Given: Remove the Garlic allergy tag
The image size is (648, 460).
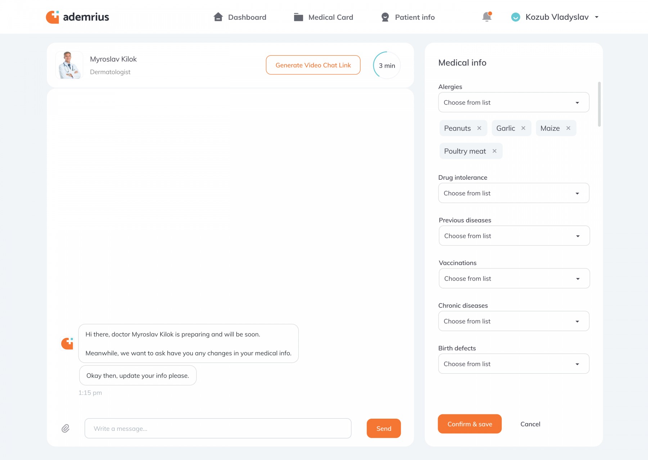Looking at the screenshot, I should pos(523,128).
